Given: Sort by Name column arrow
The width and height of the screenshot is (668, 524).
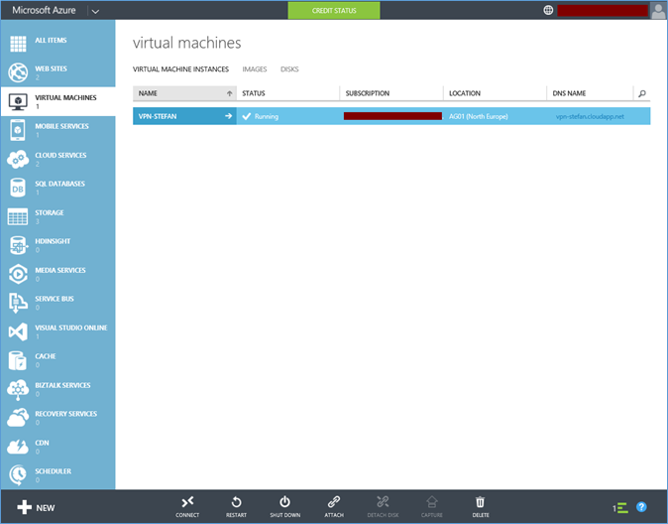Looking at the screenshot, I should [x=230, y=93].
